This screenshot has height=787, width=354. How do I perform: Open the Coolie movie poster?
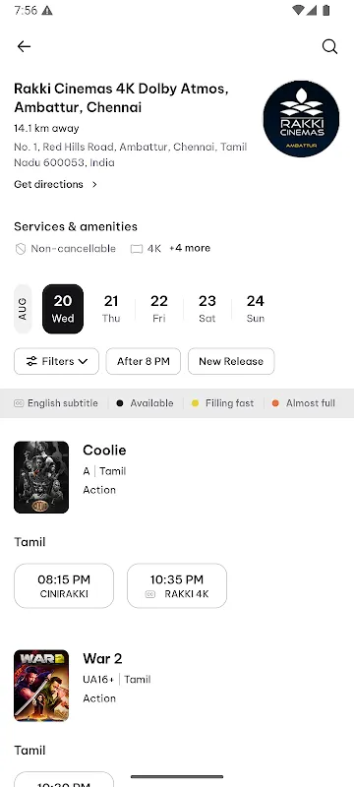click(x=41, y=477)
